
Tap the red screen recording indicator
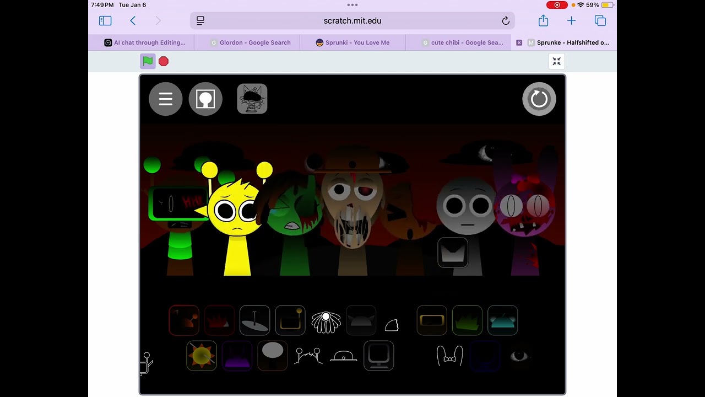pos(557,5)
